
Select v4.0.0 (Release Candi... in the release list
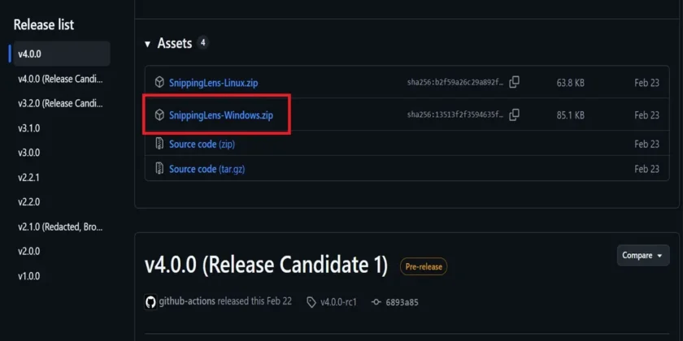(62, 80)
